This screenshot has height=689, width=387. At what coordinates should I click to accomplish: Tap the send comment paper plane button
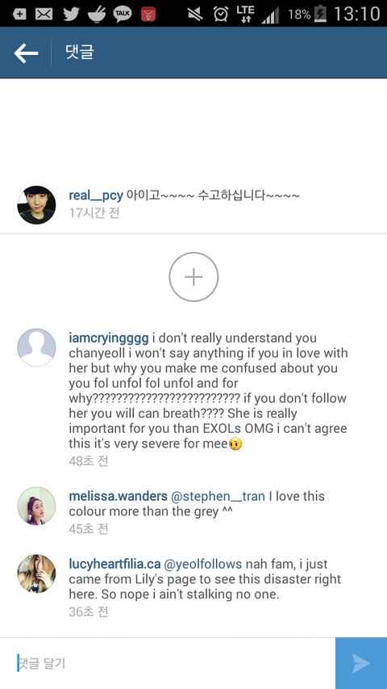point(361,663)
